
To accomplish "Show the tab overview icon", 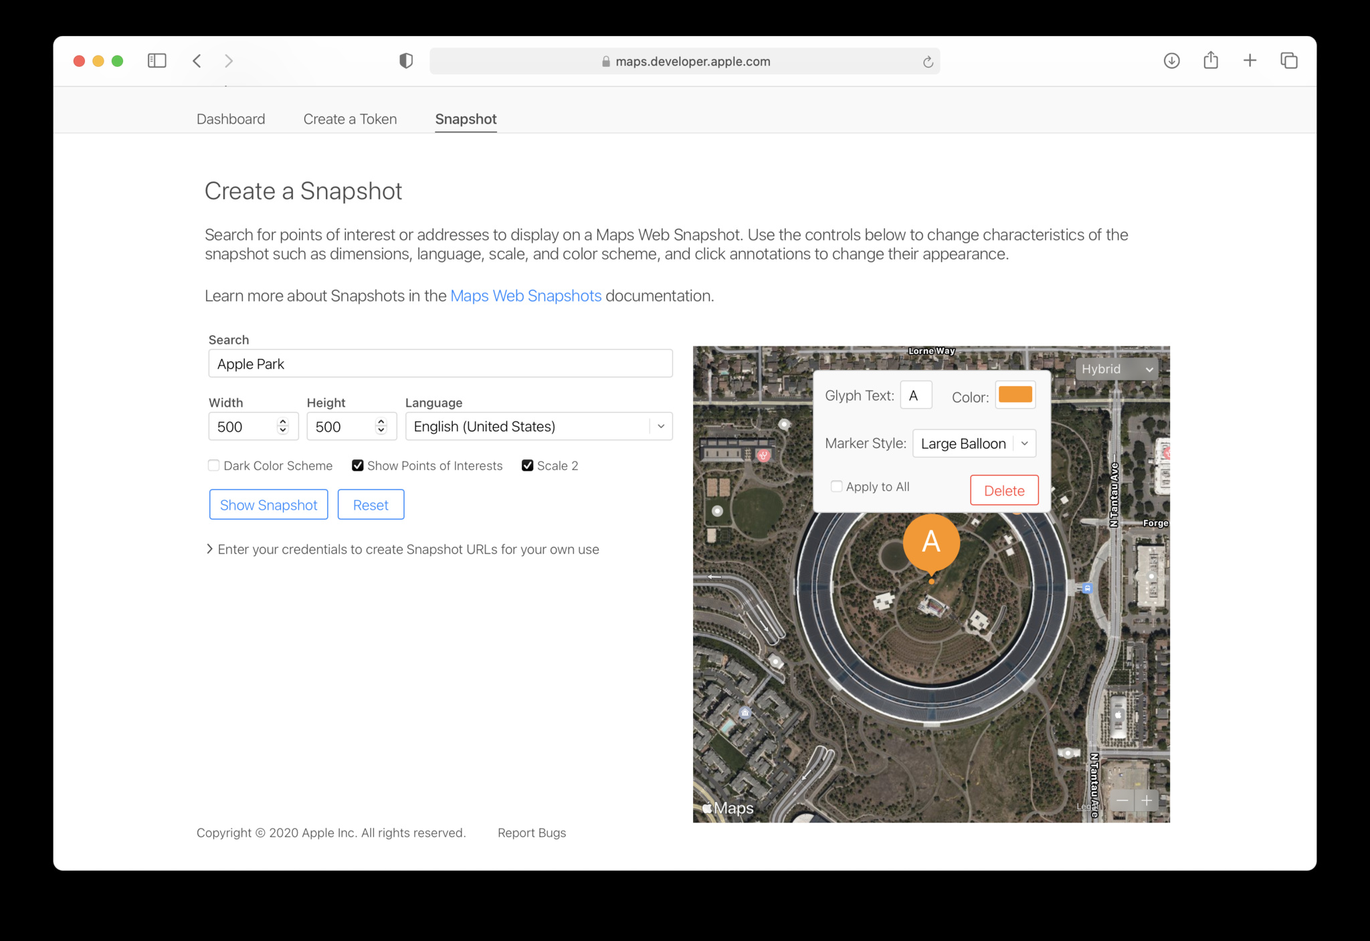I will (1289, 61).
